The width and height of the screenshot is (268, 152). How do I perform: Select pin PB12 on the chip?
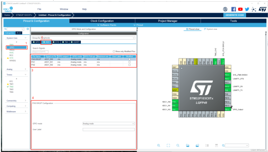[228, 109]
